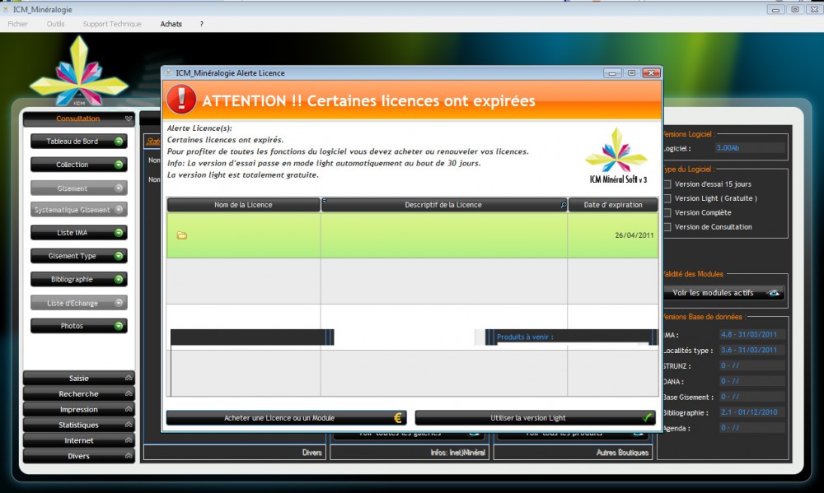The width and height of the screenshot is (824, 493).
Task: Expand the Statistiques section
Action: 79,425
